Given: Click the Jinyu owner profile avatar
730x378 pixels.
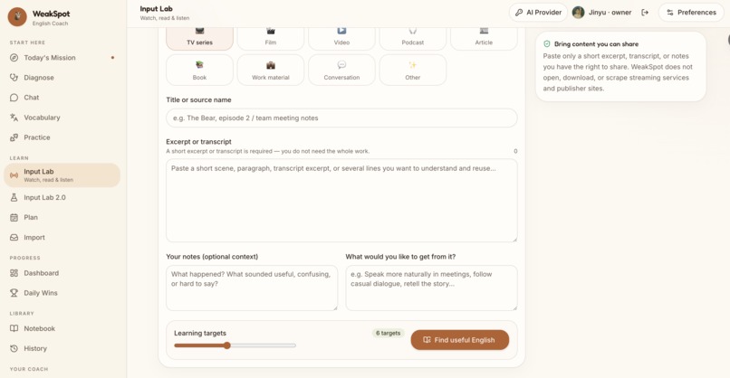Looking at the screenshot, I should point(578,13).
